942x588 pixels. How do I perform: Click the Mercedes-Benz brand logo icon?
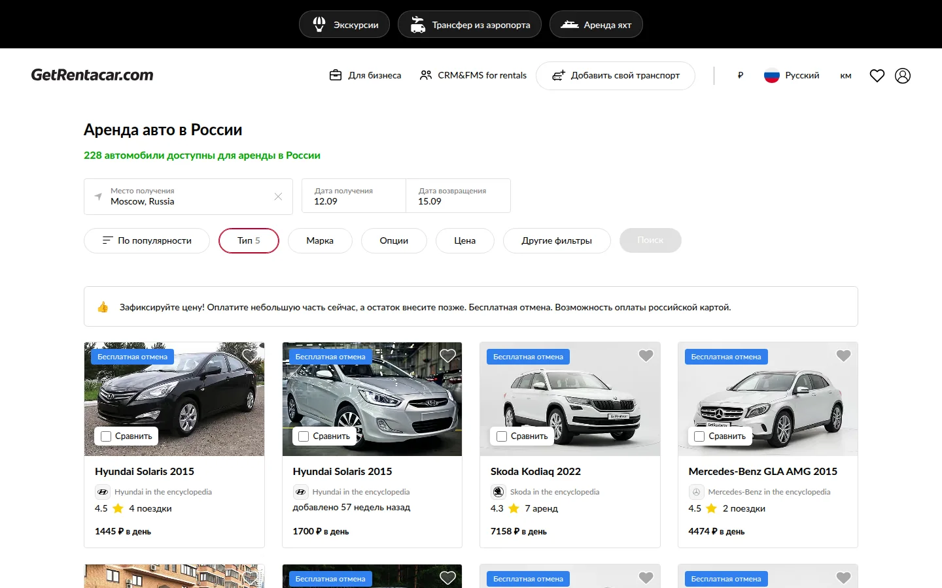(696, 492)
